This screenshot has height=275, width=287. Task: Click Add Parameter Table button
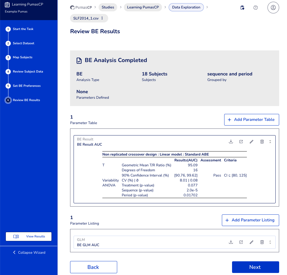tap(251, 120)
